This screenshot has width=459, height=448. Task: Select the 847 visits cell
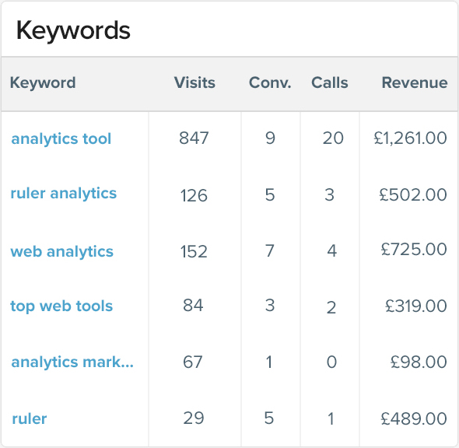tap(194, 138)
